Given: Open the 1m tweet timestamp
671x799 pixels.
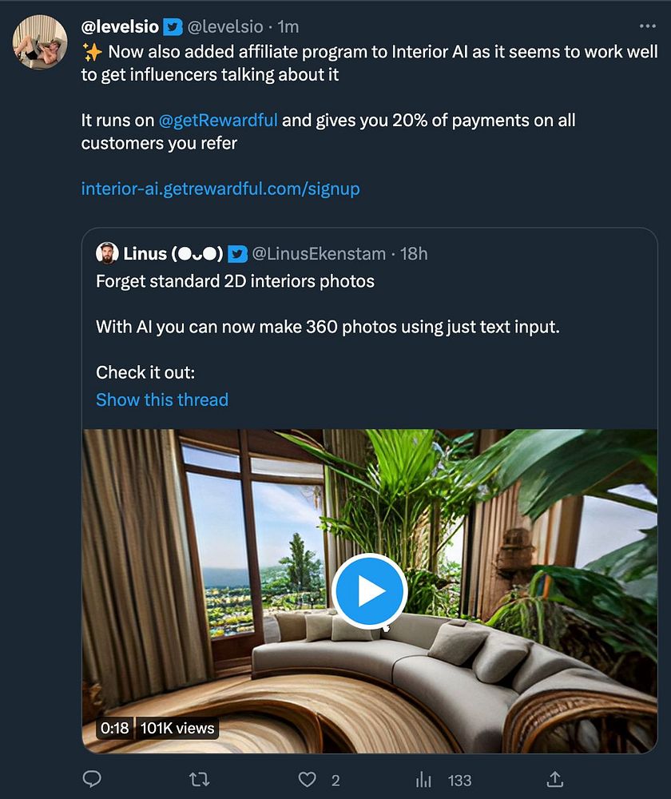Looking at the screenshot, I should click(x=288, y=26).
